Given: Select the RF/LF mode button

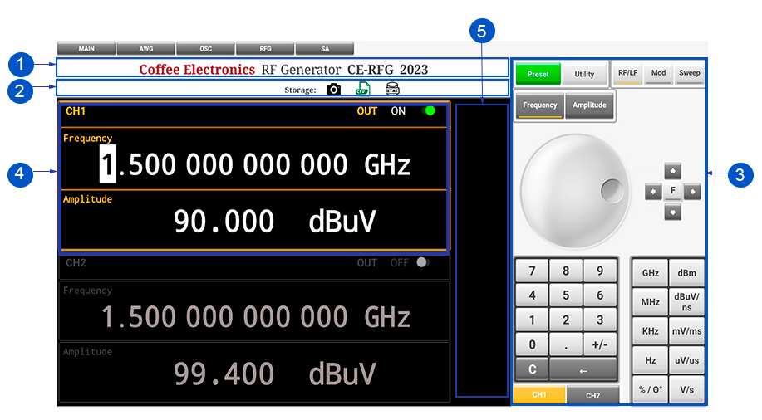Looking at the screenshot, I should point(627,74).
